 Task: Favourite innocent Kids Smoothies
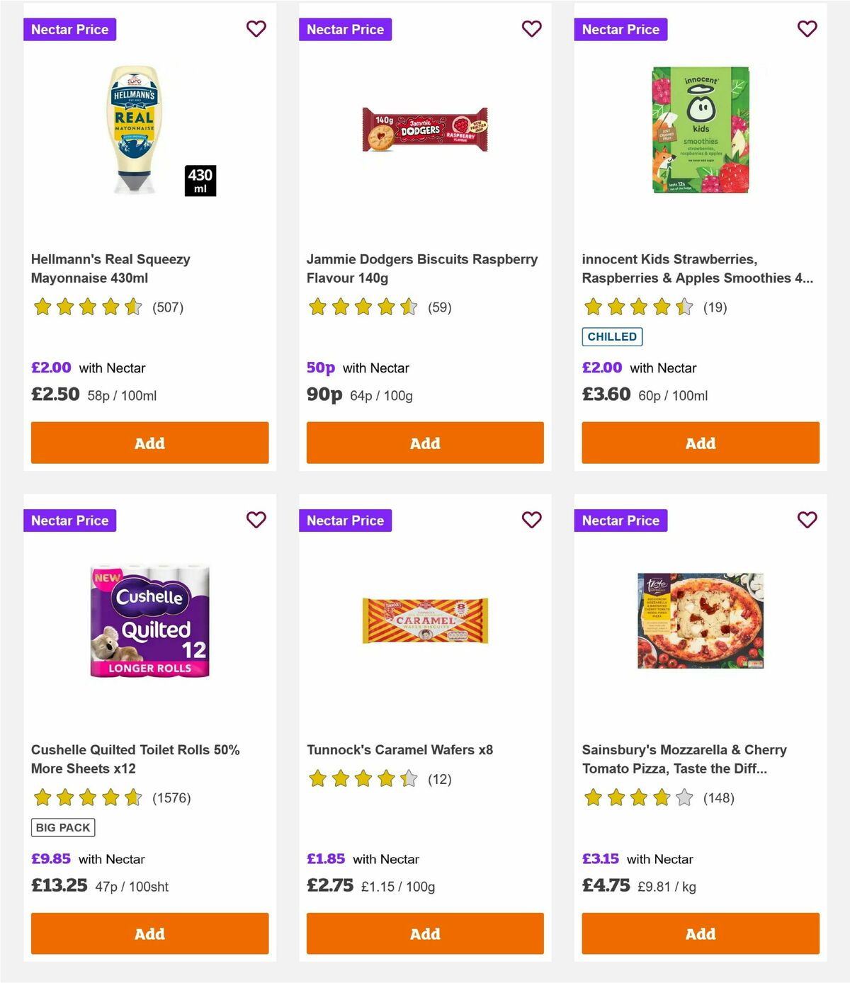pos(807,29)
